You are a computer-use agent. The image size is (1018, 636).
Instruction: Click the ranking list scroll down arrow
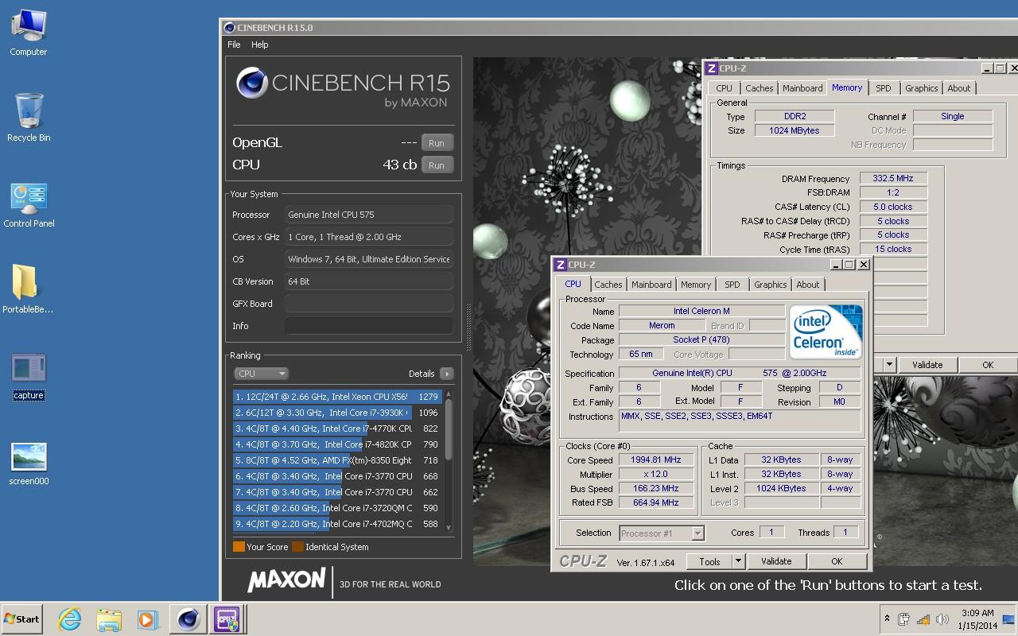pos(449,527)
